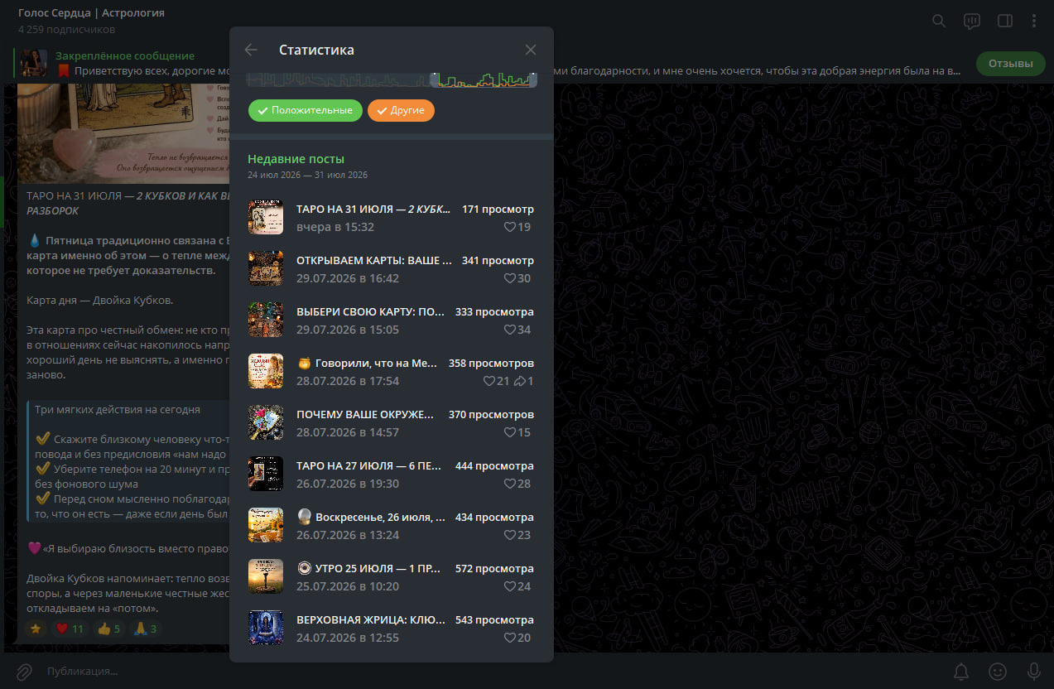
Task: Click the heart reactions count 24
Action: pos(517,586)
